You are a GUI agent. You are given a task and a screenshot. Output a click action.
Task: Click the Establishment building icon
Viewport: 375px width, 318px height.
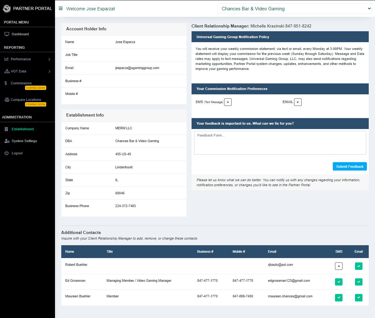6,129
